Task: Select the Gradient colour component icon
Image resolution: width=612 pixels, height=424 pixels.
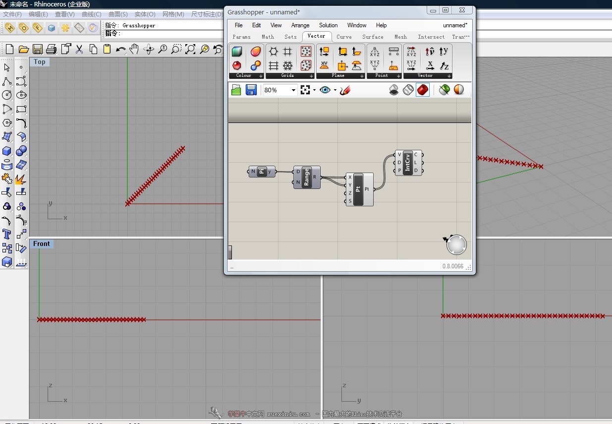Action: pyautogui.click(x=256, y=52)
